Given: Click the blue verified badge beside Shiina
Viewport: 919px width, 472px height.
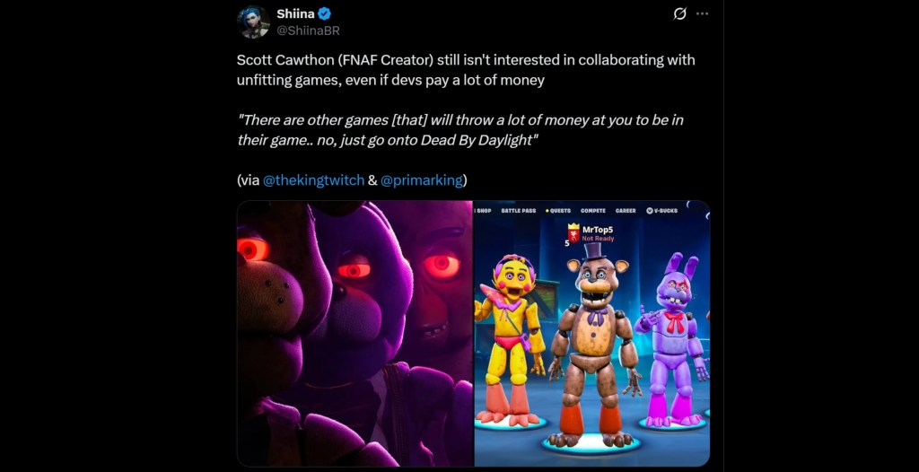Looking at the screenshot, I should tap(325, 14).
